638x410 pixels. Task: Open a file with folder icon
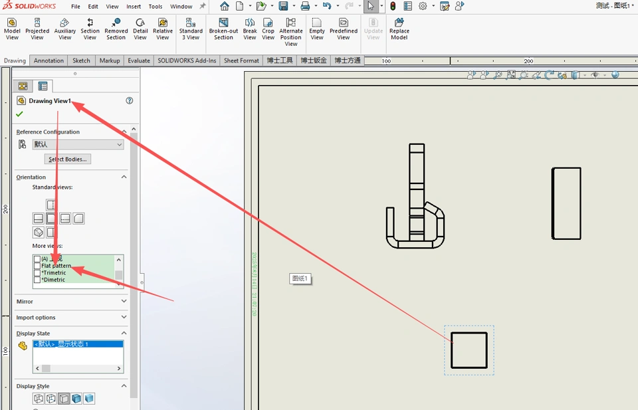click(x=261, y=6)
